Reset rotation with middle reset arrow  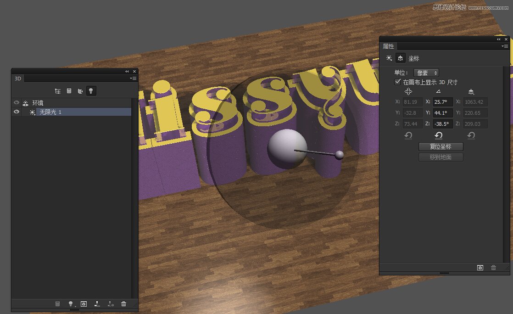click(439, 135)
